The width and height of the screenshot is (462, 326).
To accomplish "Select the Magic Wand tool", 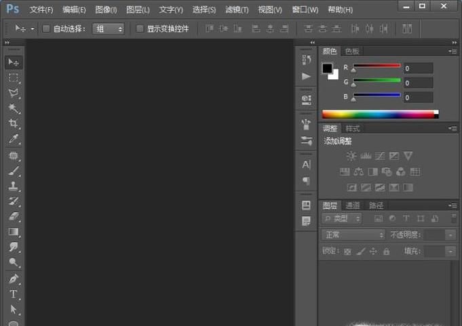I will (x=14, y=109).
